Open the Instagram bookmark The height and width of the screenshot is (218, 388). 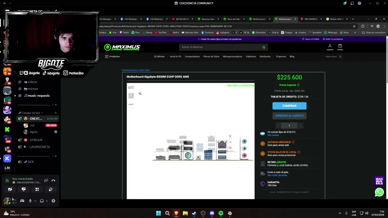[x=222, y=33]
